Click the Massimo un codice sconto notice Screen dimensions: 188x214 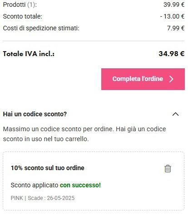(84, 134)
